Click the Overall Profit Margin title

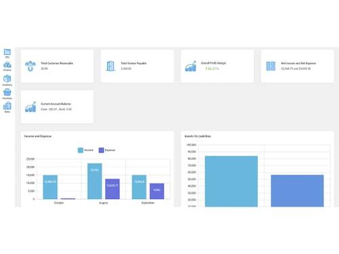214,63
